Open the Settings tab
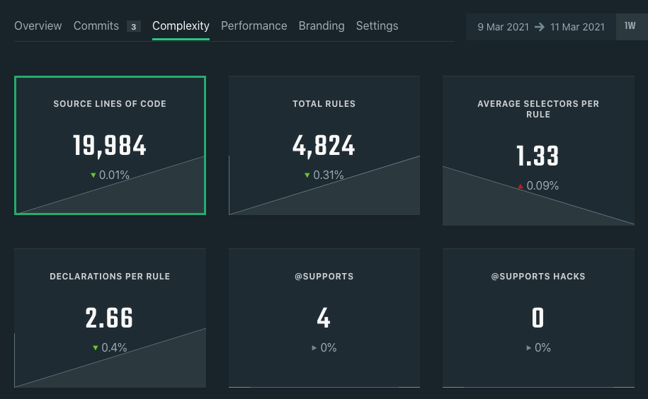 [x=377, y=25]
